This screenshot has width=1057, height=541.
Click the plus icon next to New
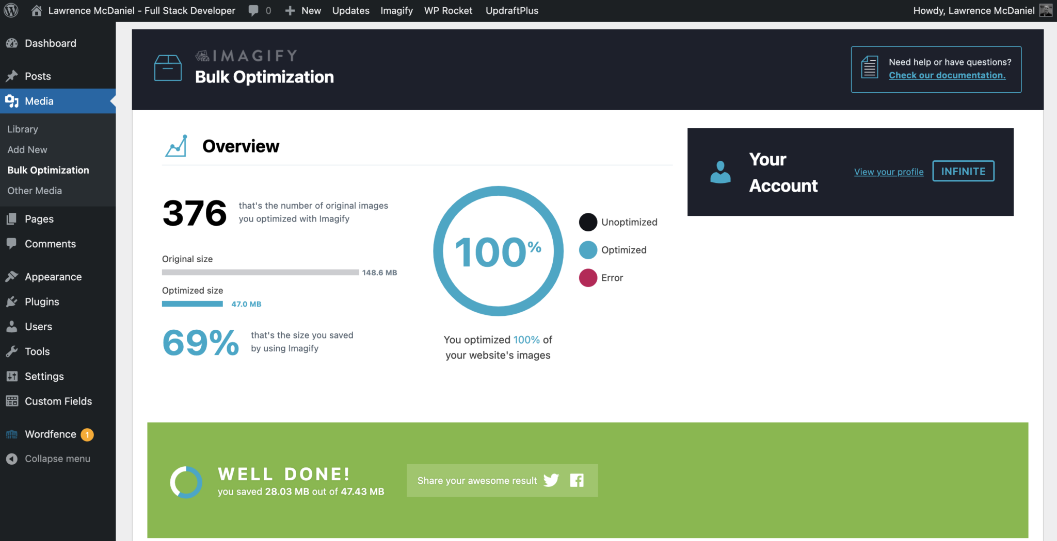tap(290, 10)
